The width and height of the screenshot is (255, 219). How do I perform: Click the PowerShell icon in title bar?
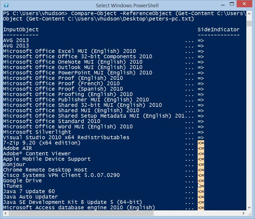(x=6, y=5)
